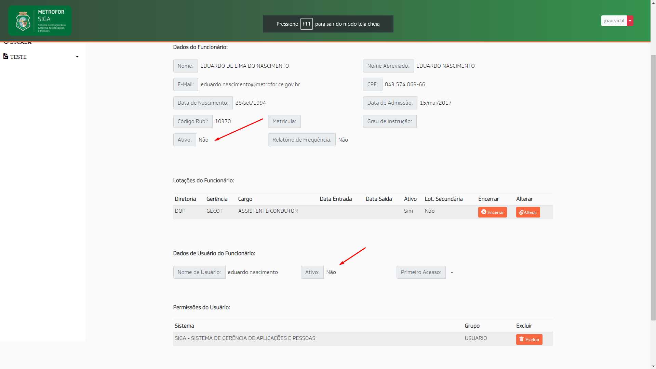The image size is (656, 369).
Task: Click the Primeiro Acesso label
Action: [421, 272]
